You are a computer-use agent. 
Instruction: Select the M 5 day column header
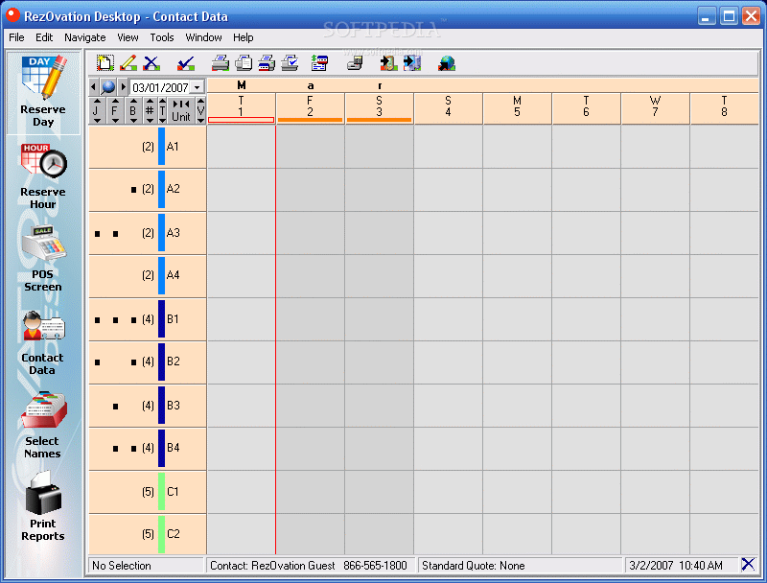[517, 108]
